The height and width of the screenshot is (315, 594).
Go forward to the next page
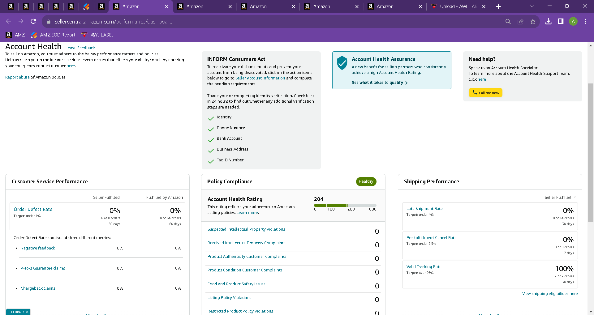tap(21, 21)
